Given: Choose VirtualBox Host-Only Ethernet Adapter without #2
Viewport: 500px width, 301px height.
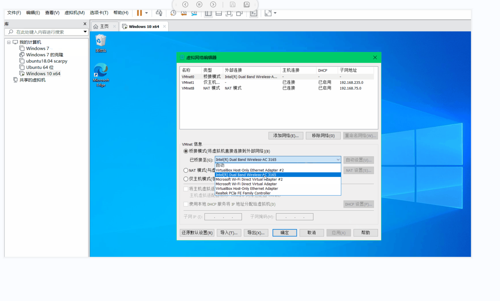Looking at the screenshot, I should tap(278, 188).
